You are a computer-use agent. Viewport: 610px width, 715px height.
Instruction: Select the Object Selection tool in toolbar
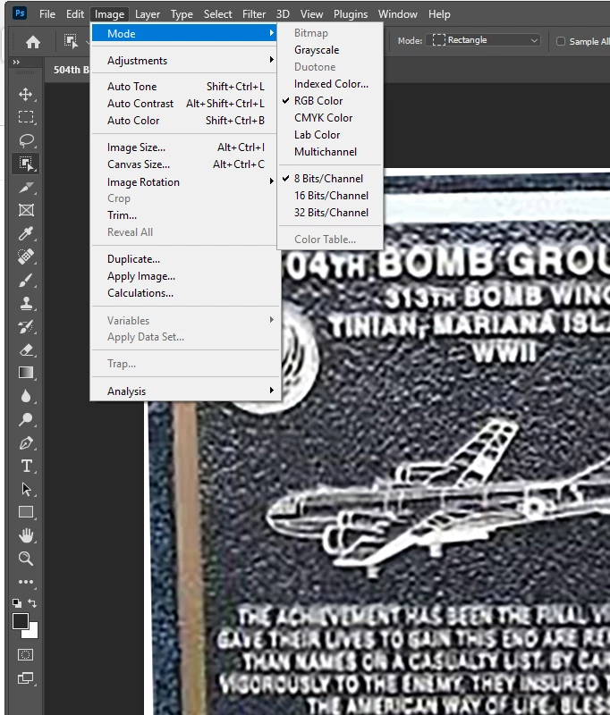tap(26, 164)
